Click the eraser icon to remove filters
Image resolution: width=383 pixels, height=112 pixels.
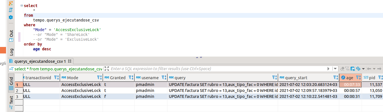click(x=342, y=69)
